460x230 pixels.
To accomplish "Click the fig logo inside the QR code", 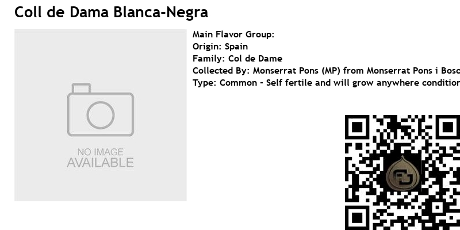I will [402, 174].
